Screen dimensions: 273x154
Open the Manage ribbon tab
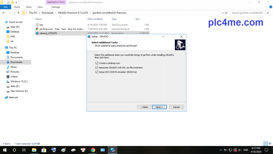point(56,7)
